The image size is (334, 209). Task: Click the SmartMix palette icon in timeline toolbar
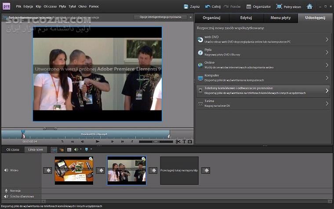click(x=62, y=150)
